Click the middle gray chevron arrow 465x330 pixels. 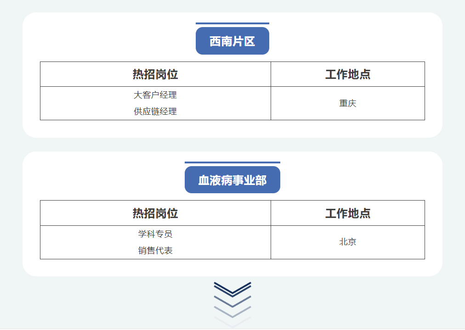(232, 301)
